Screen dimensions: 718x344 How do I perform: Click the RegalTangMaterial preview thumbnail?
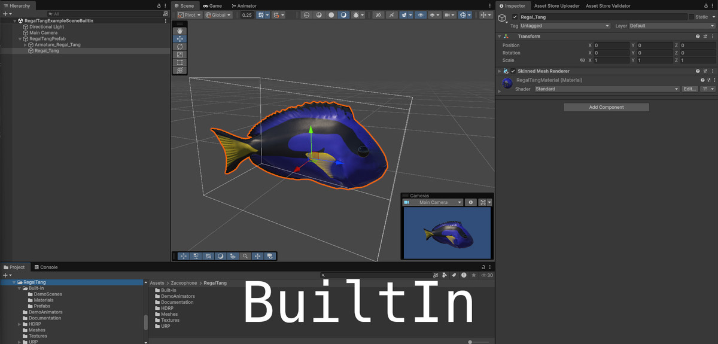[507, 83]
